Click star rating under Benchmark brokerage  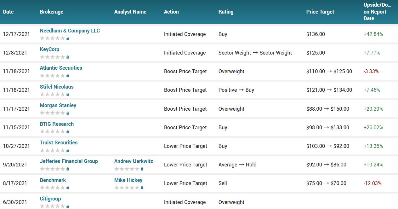(52, 188)
